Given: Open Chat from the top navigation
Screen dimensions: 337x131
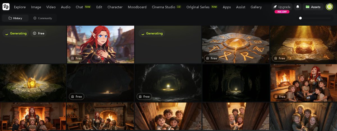Looking at the screenshot, I should click(79, 7).
